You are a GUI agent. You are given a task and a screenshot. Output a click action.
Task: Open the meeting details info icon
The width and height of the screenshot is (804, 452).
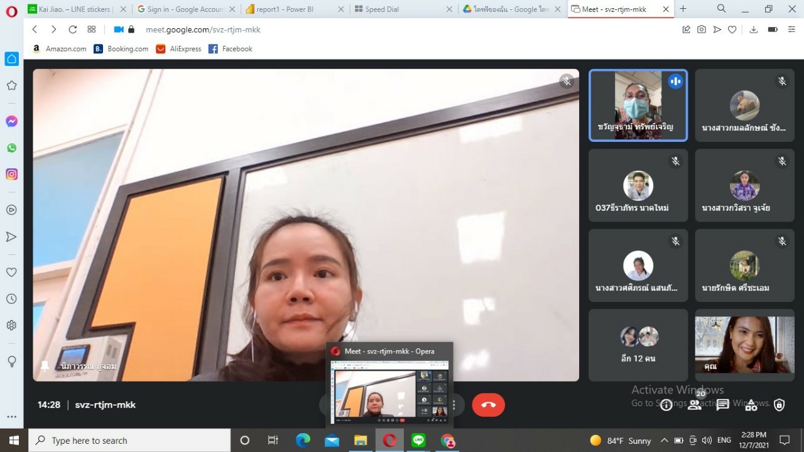666,405
